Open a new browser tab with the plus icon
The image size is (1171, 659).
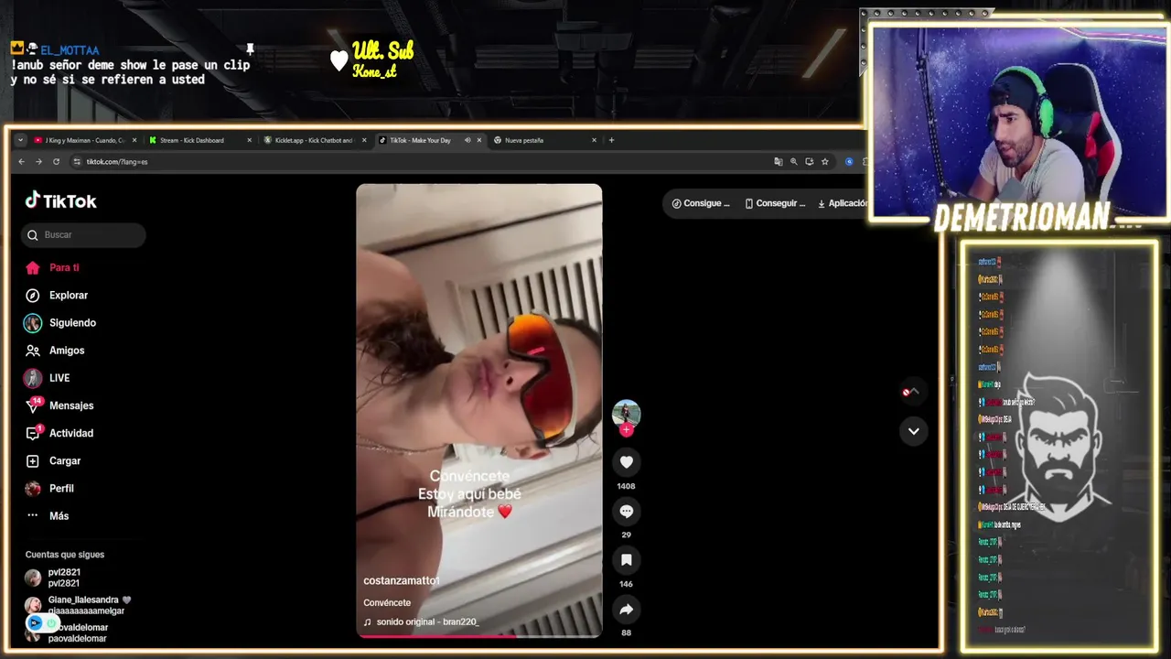tap(611, 140)
